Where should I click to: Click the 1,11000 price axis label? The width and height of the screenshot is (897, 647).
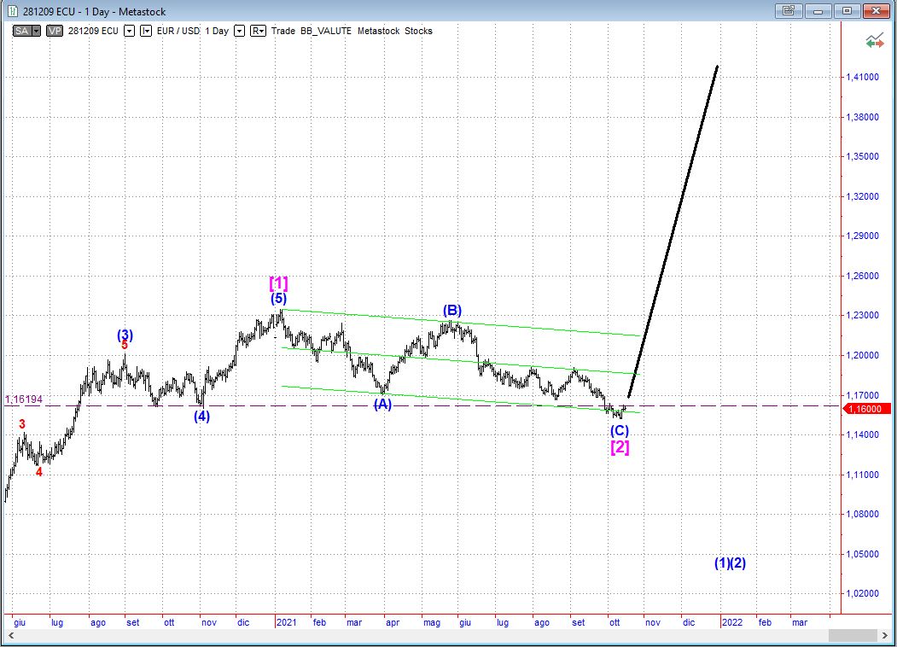(862, 475)
